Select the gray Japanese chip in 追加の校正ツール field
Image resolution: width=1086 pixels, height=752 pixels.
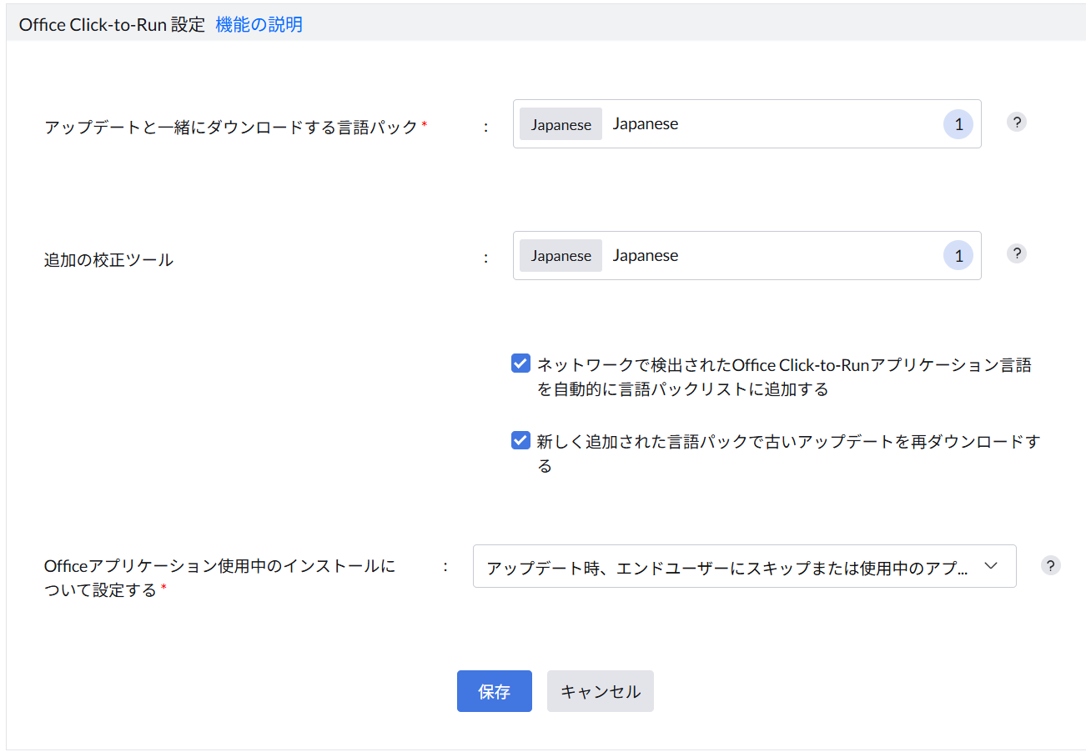pos(561,256)
